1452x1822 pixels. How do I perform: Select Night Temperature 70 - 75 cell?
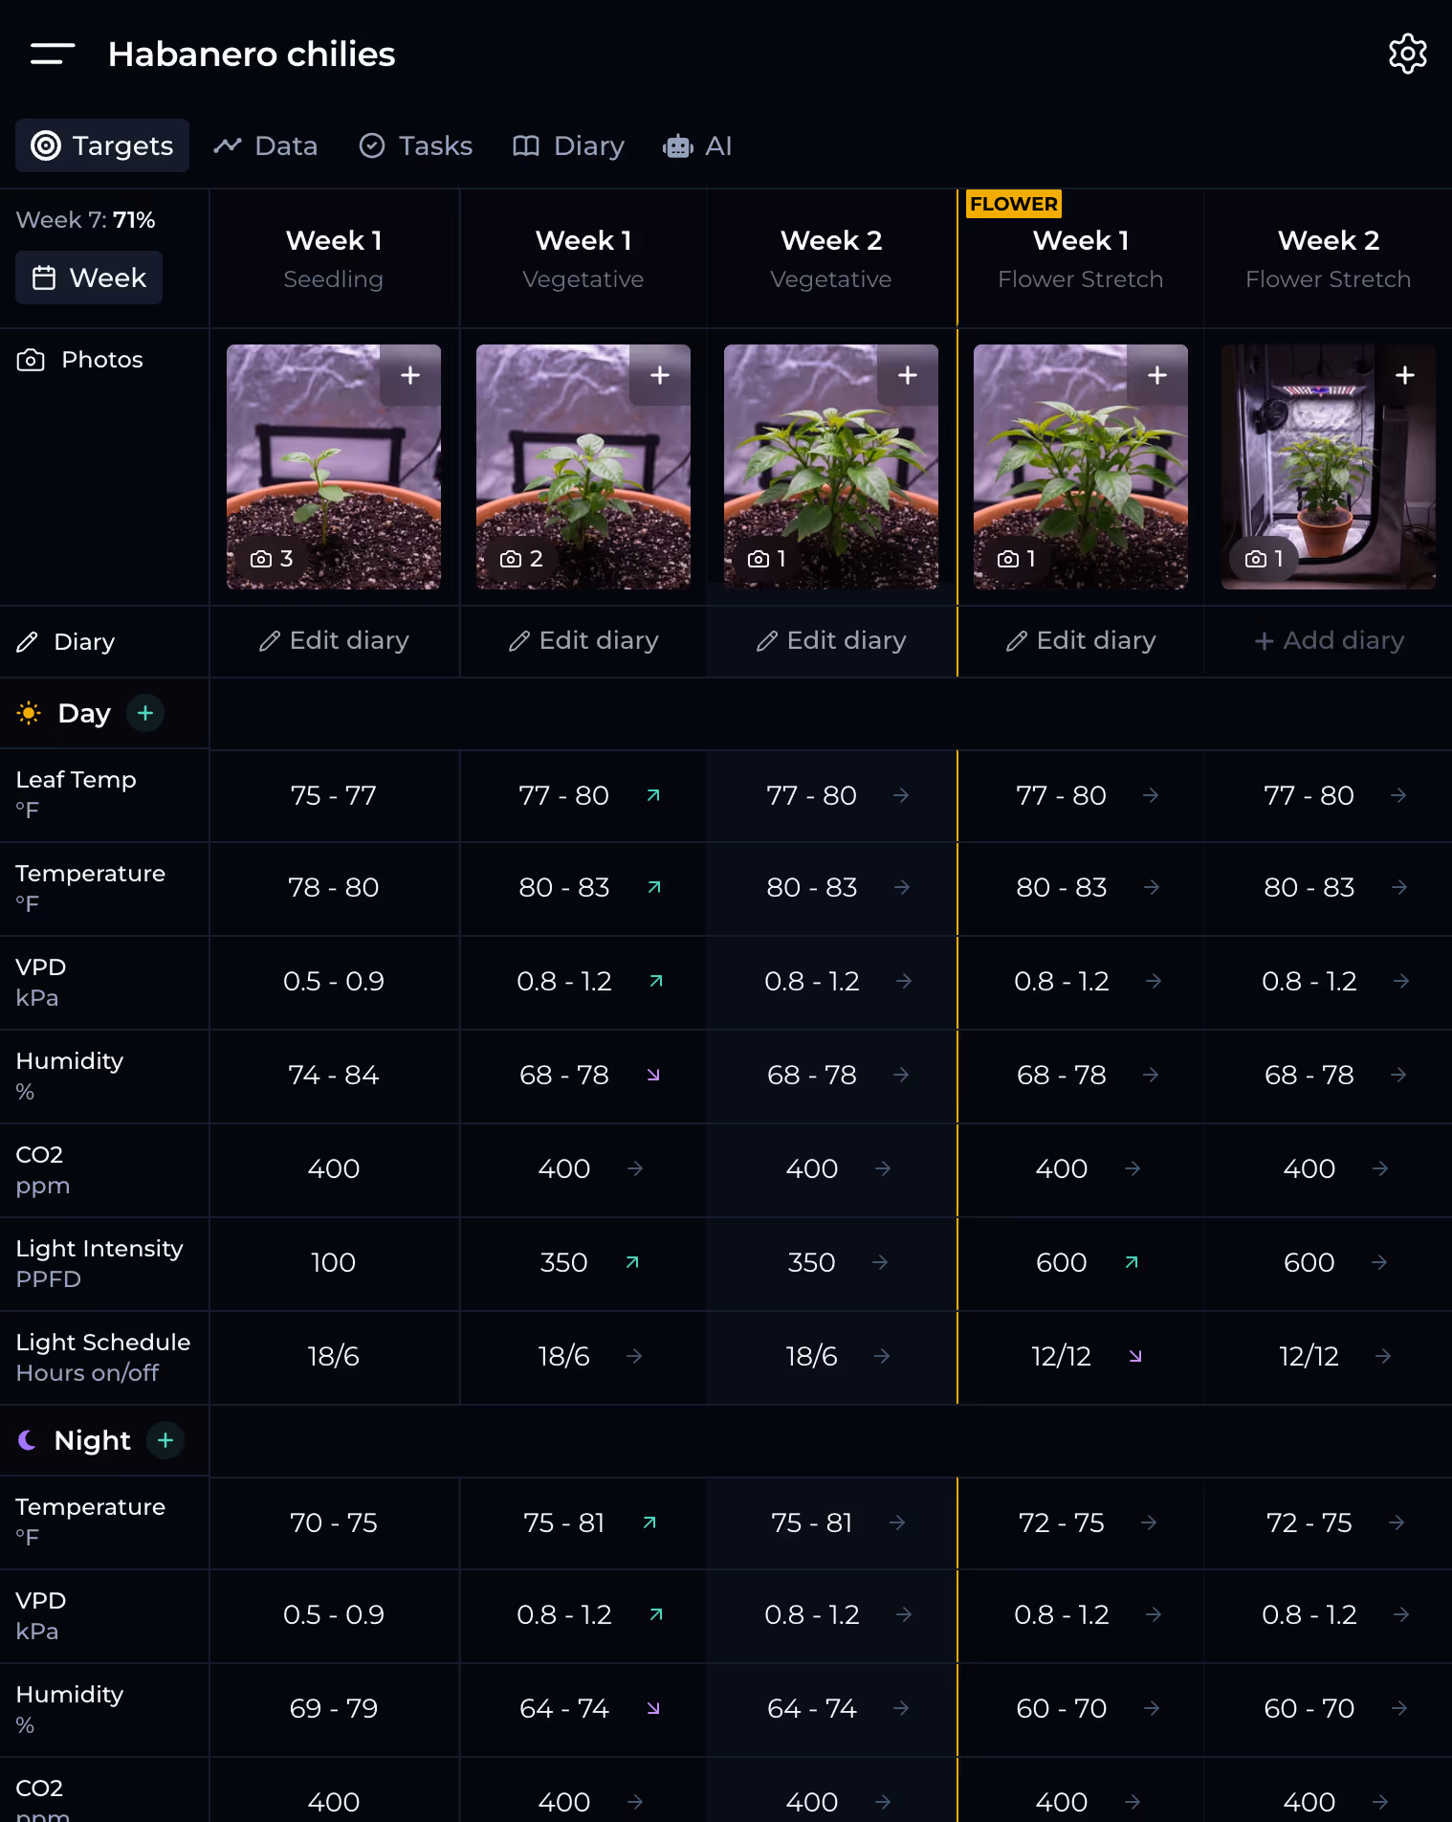(x=334, y=1522)
